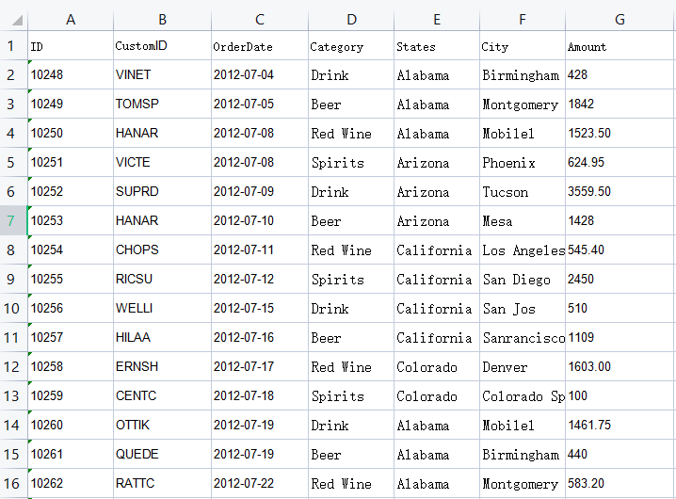Select cell containing TOMSP
Screen dimensions: 676x499
coord(163,104)
